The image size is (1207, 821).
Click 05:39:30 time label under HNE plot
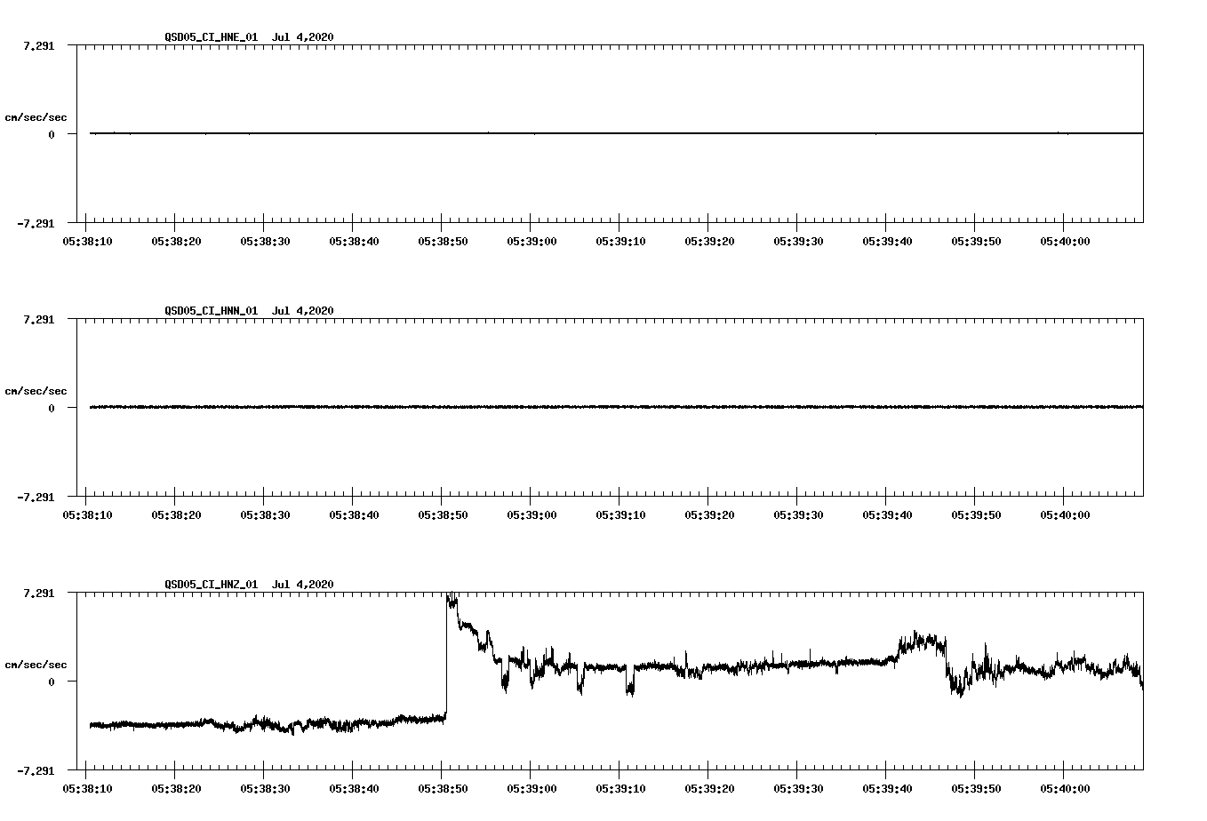(x=798, y=241)
